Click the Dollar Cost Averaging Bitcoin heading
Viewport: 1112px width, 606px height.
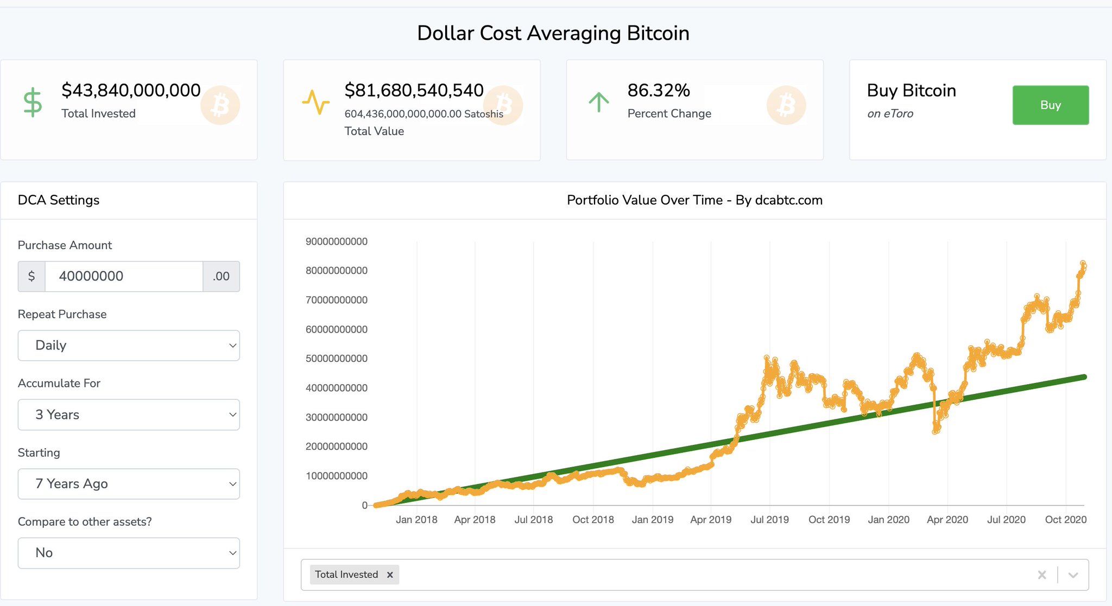point(553,33)
